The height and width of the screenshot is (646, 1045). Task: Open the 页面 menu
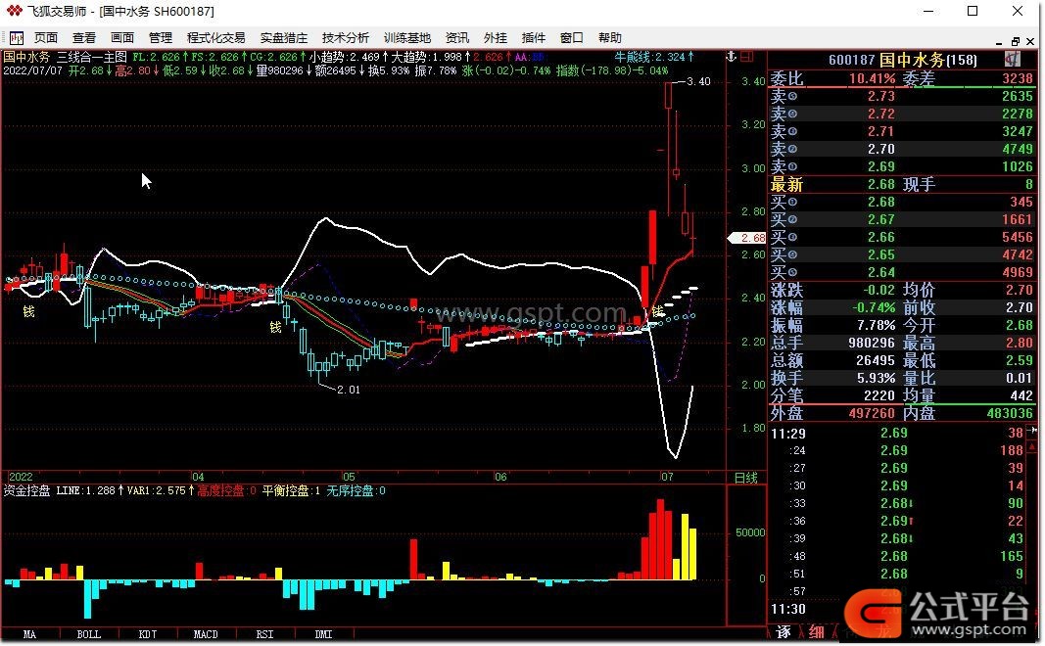[46, 38]
